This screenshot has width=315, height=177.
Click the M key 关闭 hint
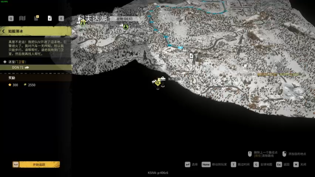click(300, 164)
